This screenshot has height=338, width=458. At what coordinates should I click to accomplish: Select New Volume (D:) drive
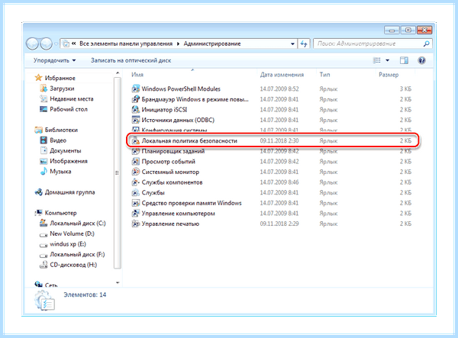click(73, 233)
